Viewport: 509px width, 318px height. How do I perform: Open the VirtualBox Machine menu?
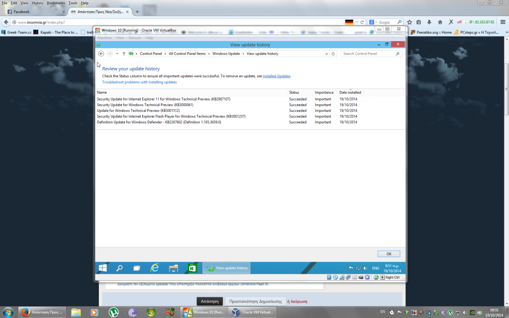[104, 38]
